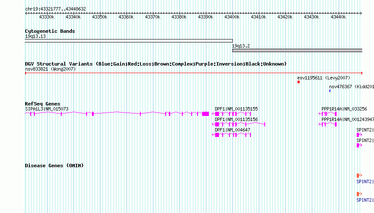Image resolution: width=374 pixels, height=213 pixels.
Task: Click the DPF1 NM_001135156 transcript glyph
Action: click(x=239, y=124)
